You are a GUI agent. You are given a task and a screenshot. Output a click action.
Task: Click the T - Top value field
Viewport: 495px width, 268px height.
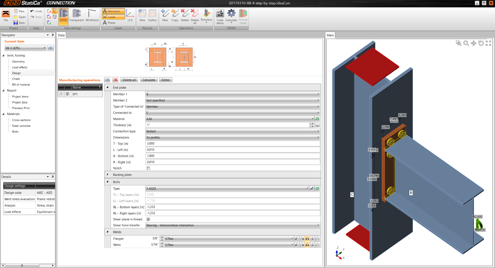coord(233,144)
